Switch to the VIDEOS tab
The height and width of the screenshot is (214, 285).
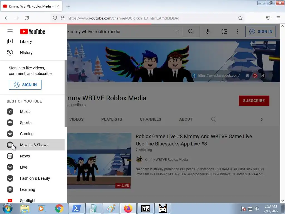tap(76, 119)
